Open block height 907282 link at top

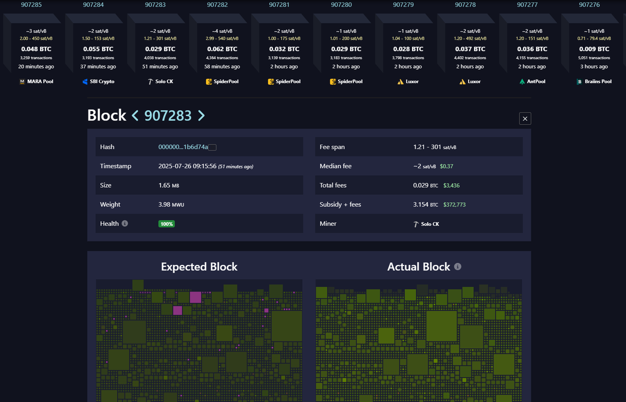(x=217, y=5)
